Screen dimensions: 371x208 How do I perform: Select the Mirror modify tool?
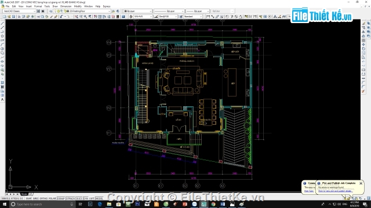(x=363, y=32)
